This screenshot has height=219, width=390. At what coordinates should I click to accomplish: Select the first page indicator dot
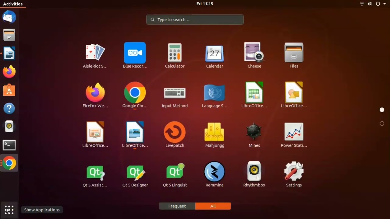click(382, 110)
